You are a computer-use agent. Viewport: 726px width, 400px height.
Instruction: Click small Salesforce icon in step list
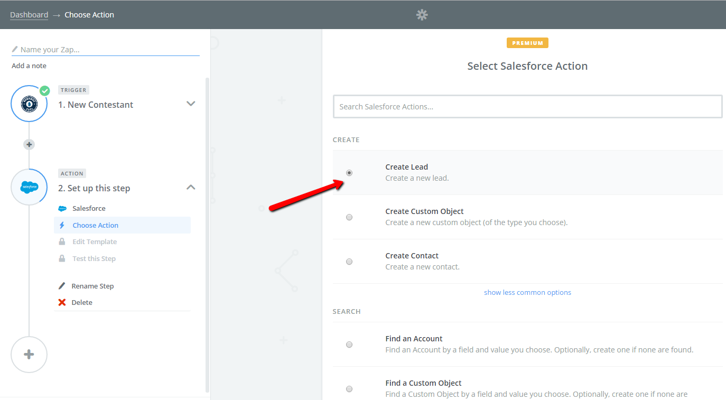[x=62, y=209]
